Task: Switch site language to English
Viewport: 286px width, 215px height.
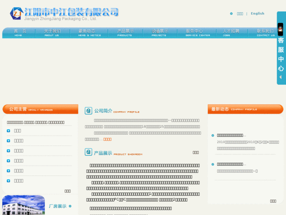Action: pyautogui.click(x=257, y=13)
